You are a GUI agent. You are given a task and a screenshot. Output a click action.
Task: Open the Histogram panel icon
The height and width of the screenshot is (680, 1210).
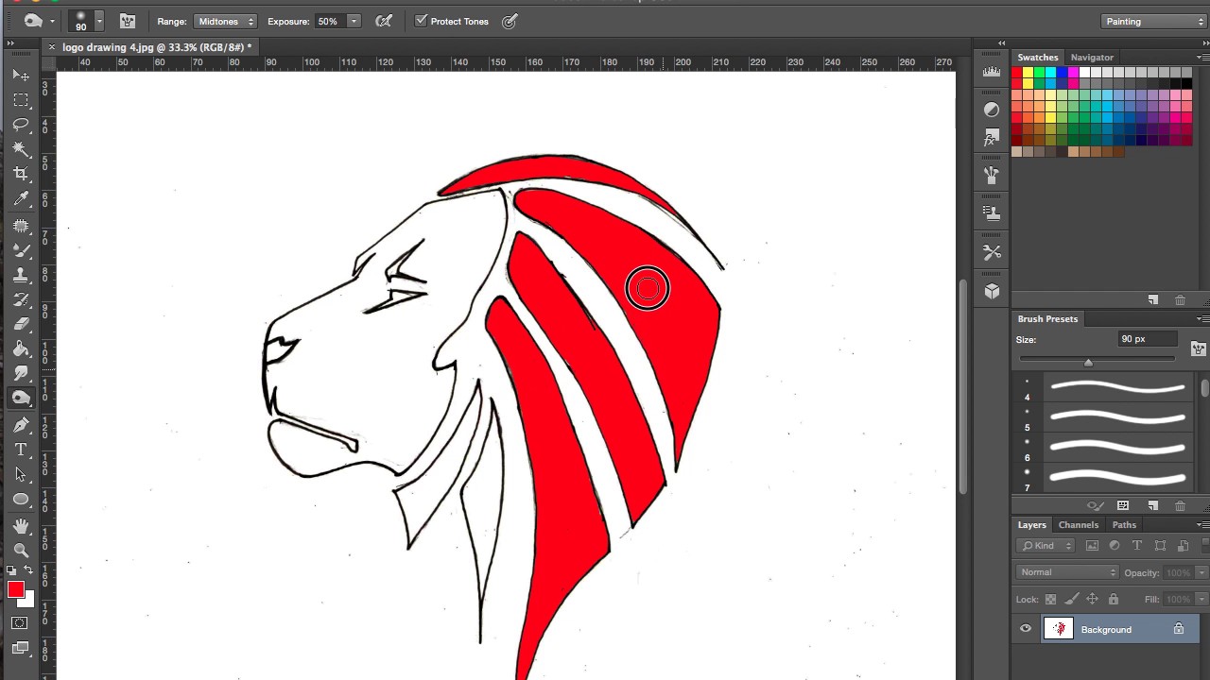[x=992, y=72]
